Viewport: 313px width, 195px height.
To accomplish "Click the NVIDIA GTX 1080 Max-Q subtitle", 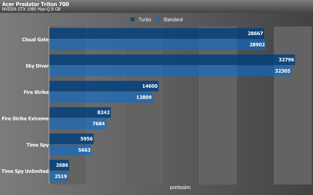I will tap(31, 9).
